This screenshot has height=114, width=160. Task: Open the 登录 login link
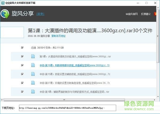click(40, 14)
